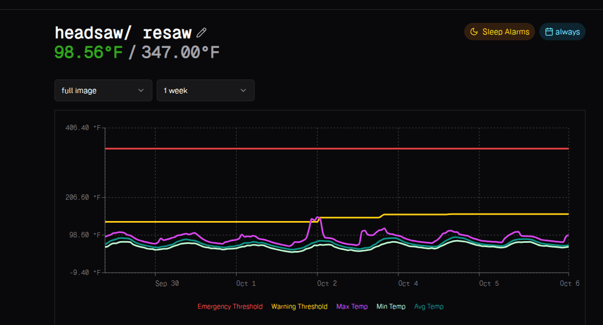Select the yellow warning threshold line
The height and width of the screenshot is (325, 603).
click(218, 222)
